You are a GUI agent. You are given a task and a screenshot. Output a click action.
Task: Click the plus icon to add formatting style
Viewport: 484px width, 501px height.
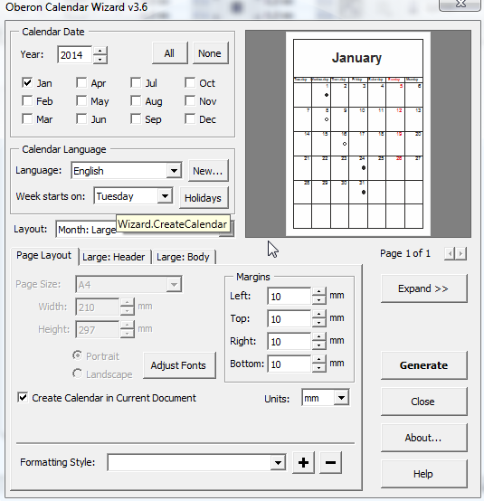click(303, 462)
